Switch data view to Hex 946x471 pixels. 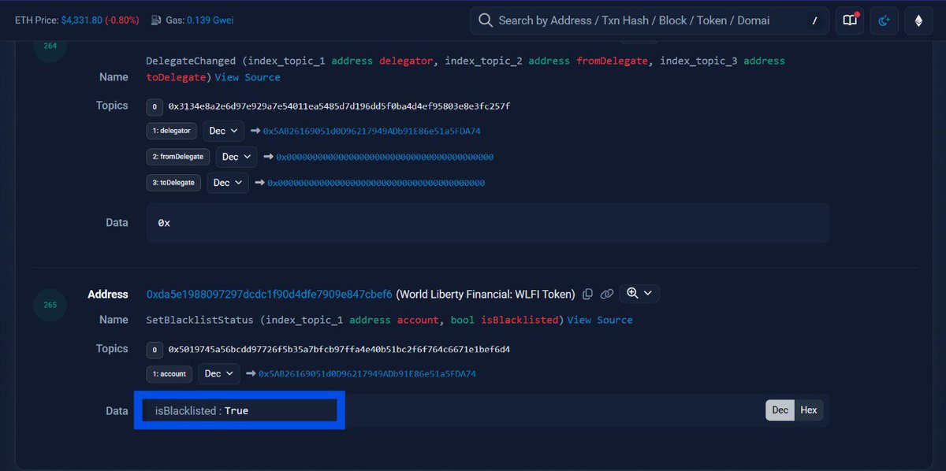(808, 410)
